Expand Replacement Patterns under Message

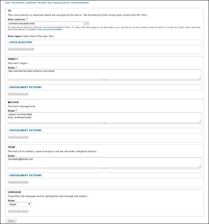[x=26, y=130]
